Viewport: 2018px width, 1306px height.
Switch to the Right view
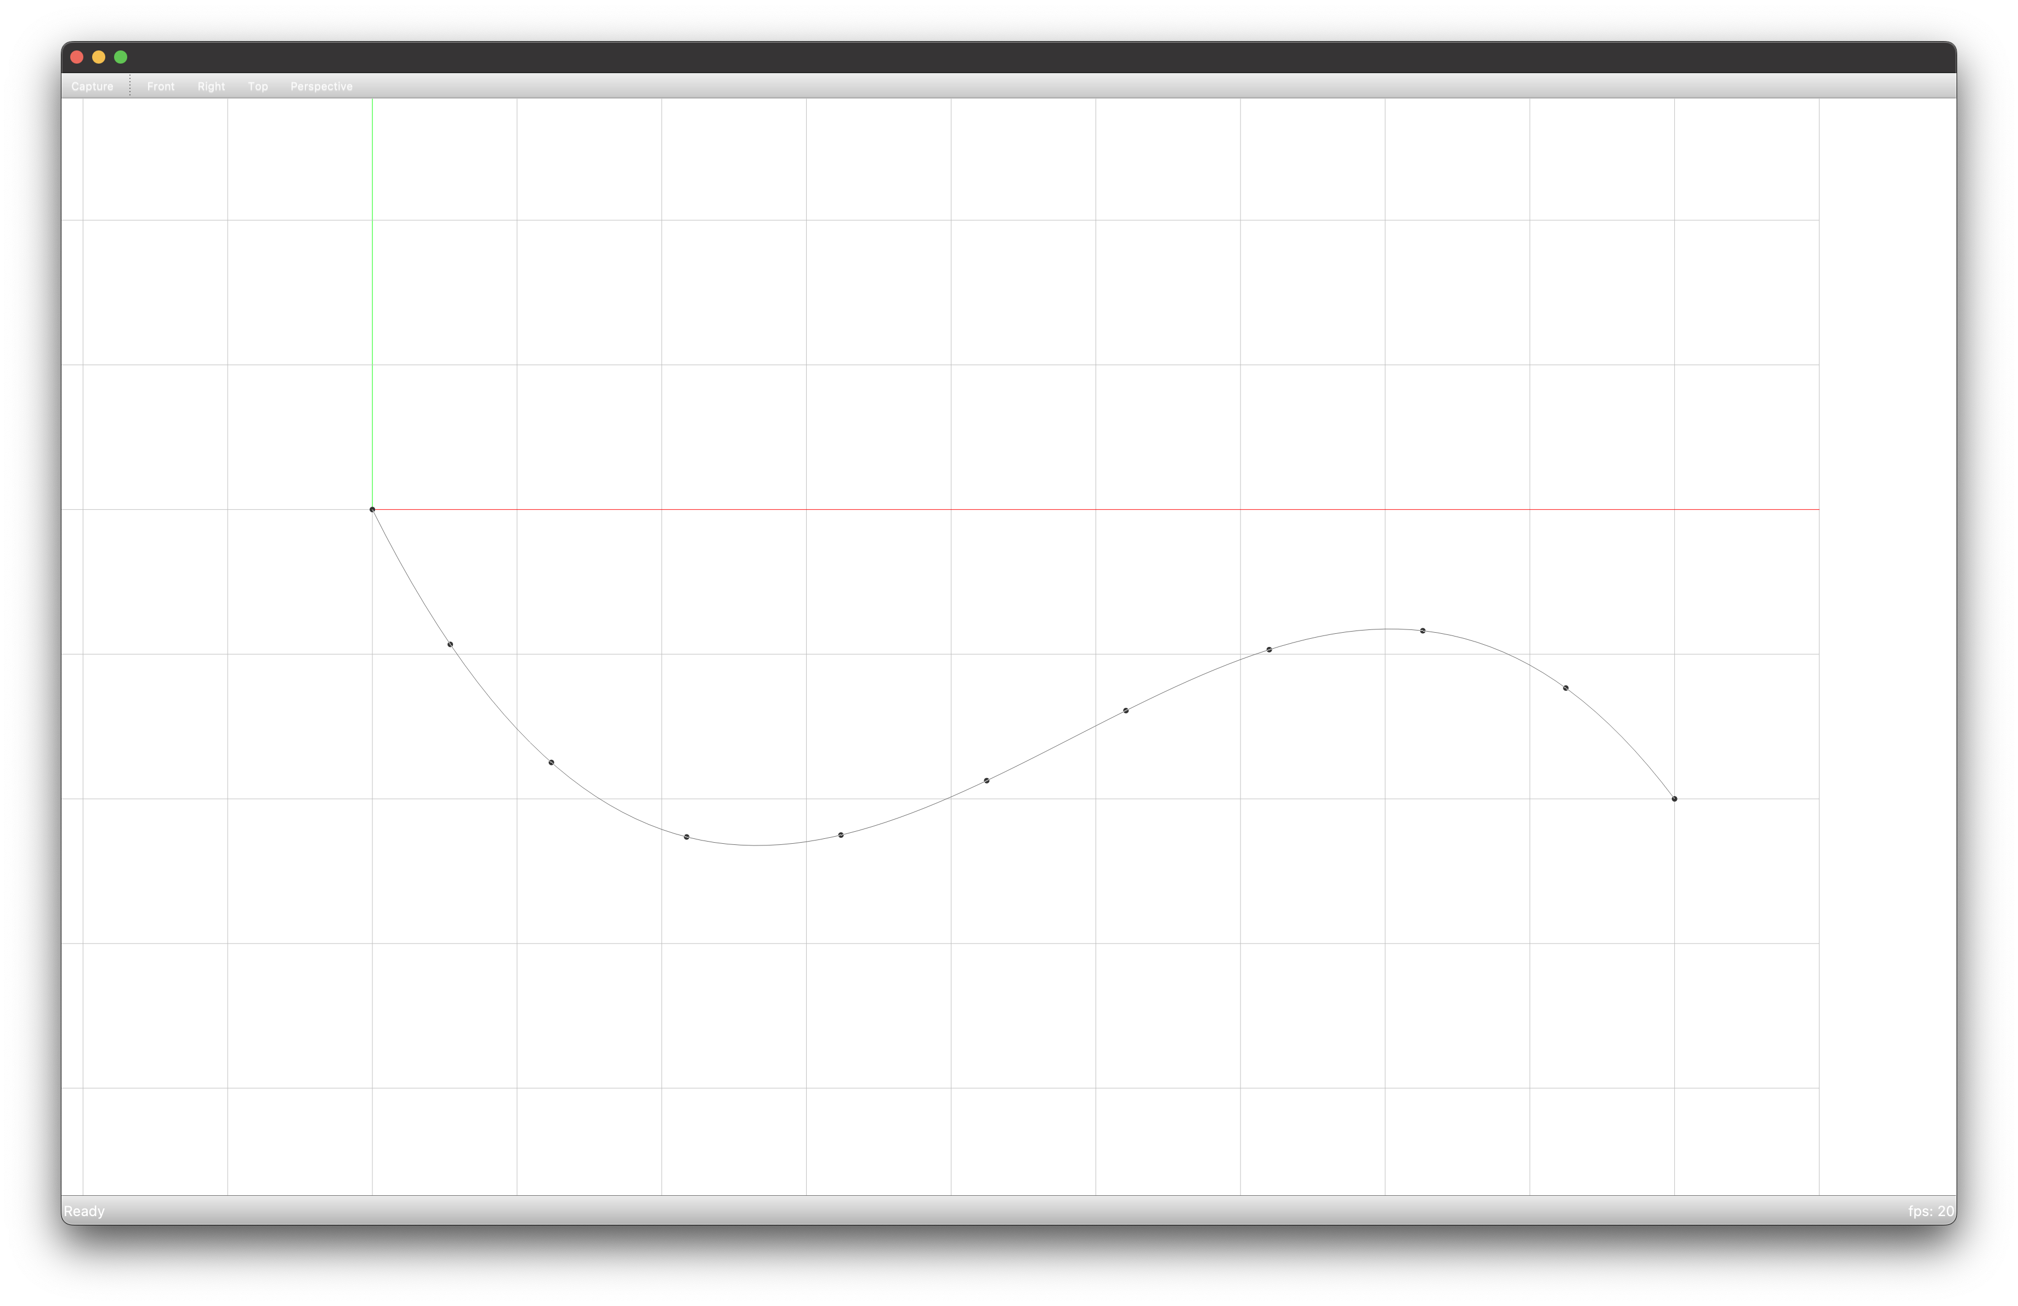click(211, 87)
